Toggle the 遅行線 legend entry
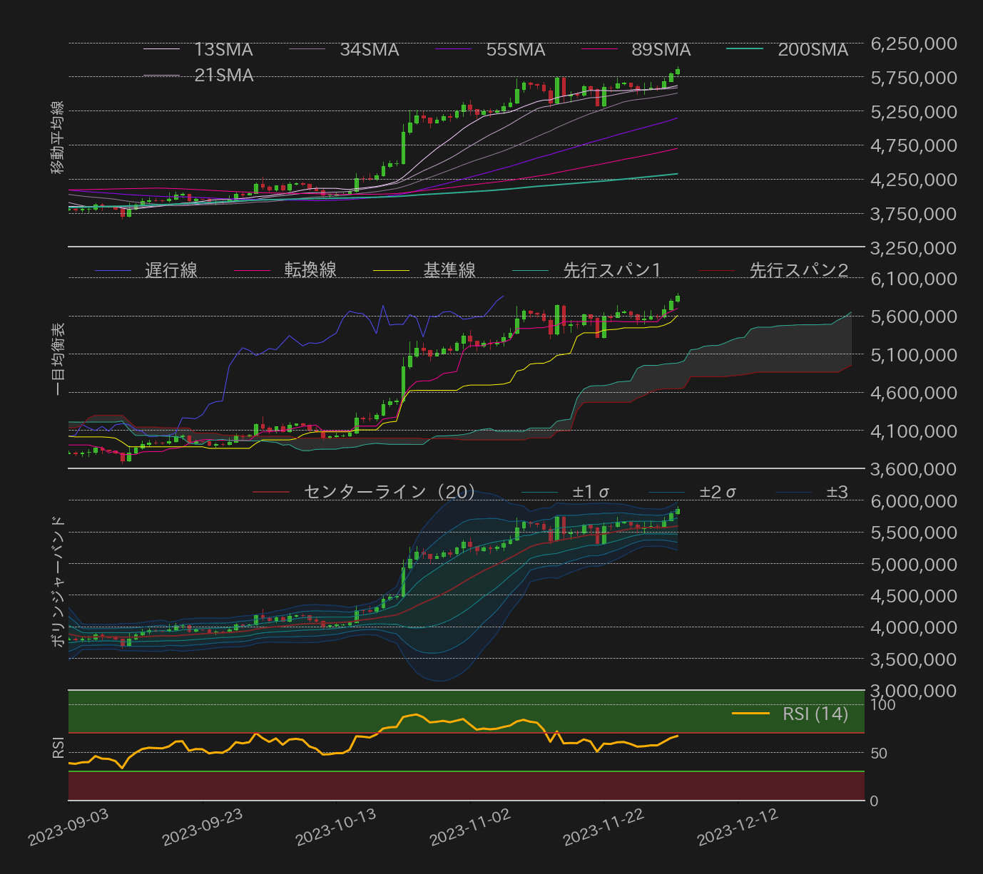This screenshot has height=874, width=983. point(170,271)
